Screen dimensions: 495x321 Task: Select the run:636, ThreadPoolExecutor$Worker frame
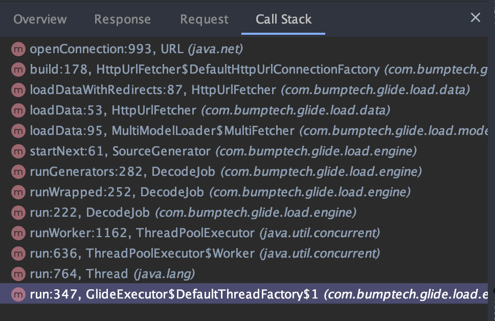click(244, 254)
